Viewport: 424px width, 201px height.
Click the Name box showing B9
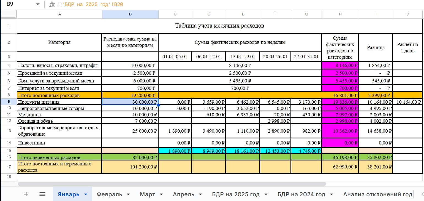(x=17, y=4)
